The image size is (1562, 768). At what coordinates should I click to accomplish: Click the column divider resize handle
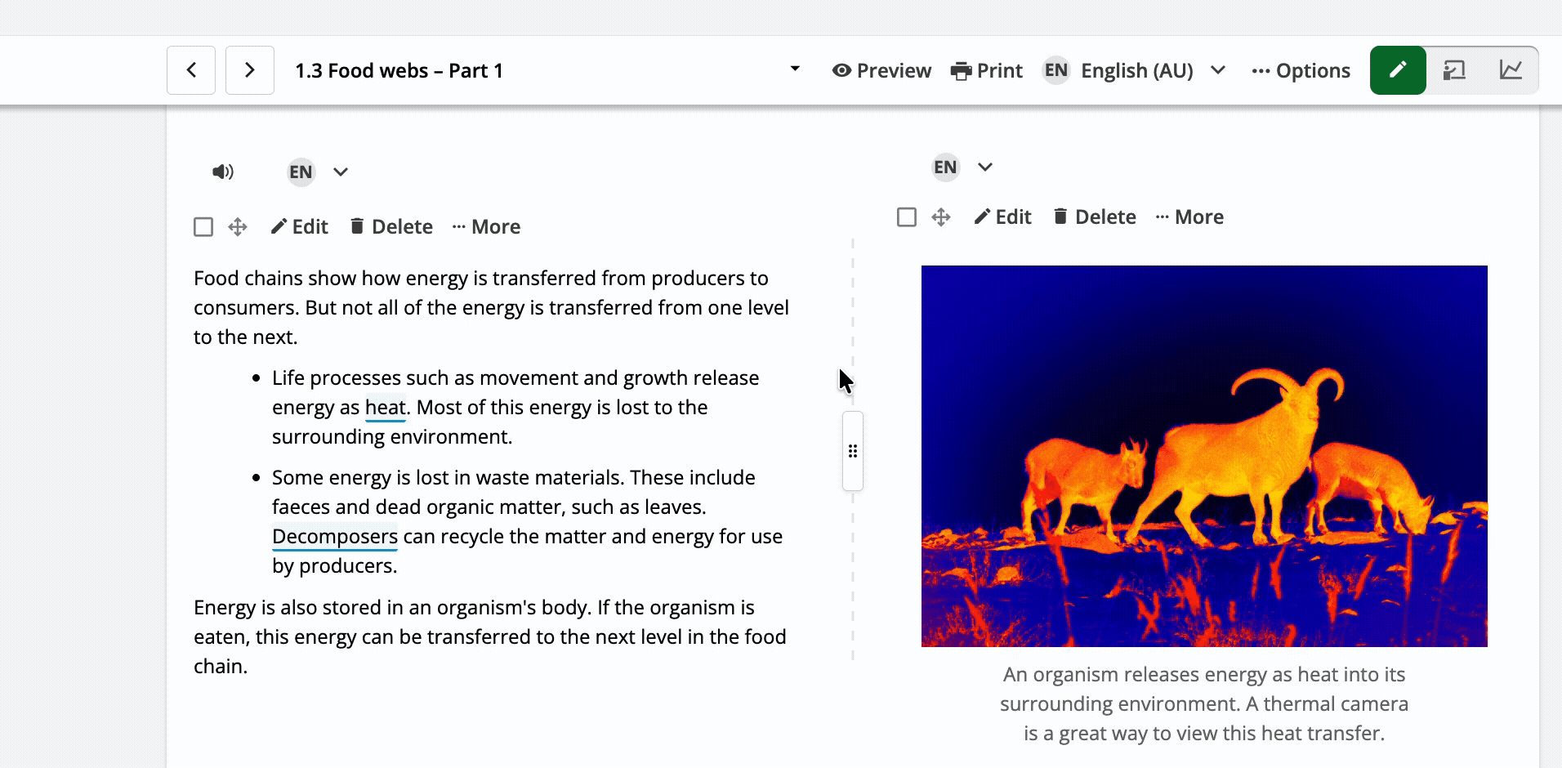(853, 451)
